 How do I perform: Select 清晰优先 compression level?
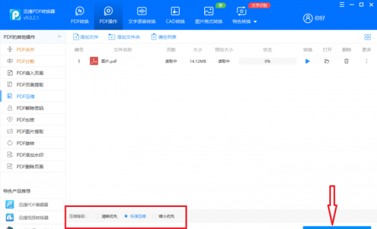[106, 216]
